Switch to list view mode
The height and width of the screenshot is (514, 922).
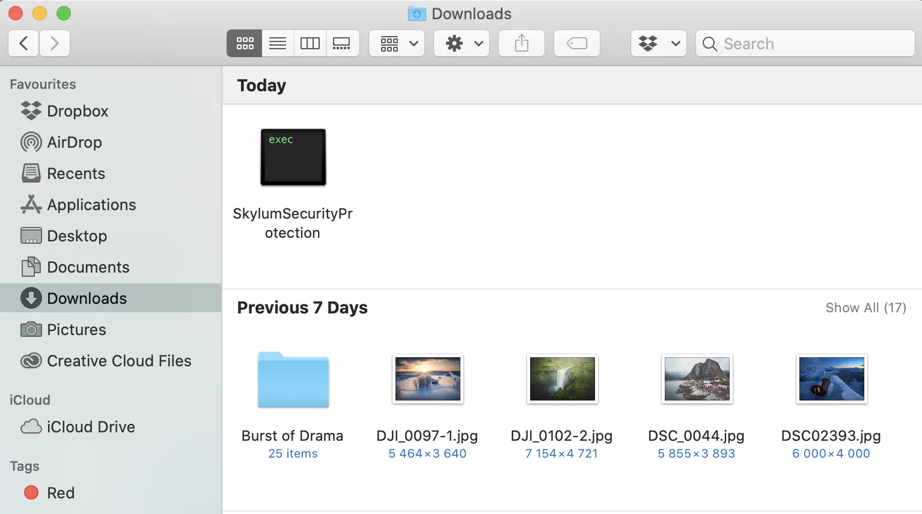pos(278,43)
